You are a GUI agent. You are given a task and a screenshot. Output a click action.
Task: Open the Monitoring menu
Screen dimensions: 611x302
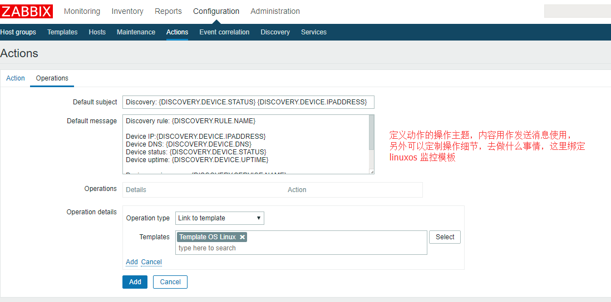tap(82, 11)
